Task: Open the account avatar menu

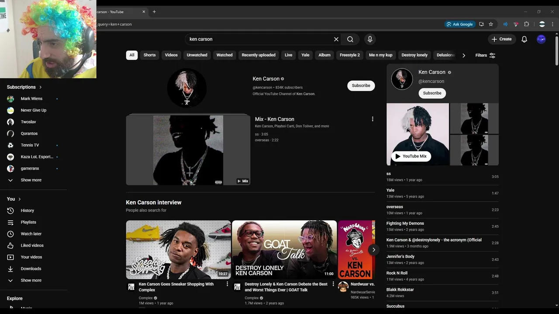Action: 541,39
